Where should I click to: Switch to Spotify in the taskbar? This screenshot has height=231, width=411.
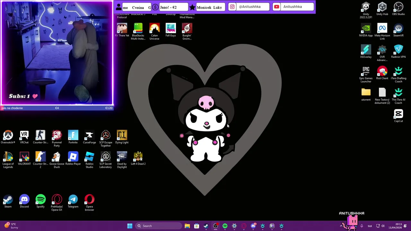pyautogui.click(x=225, y=226)
